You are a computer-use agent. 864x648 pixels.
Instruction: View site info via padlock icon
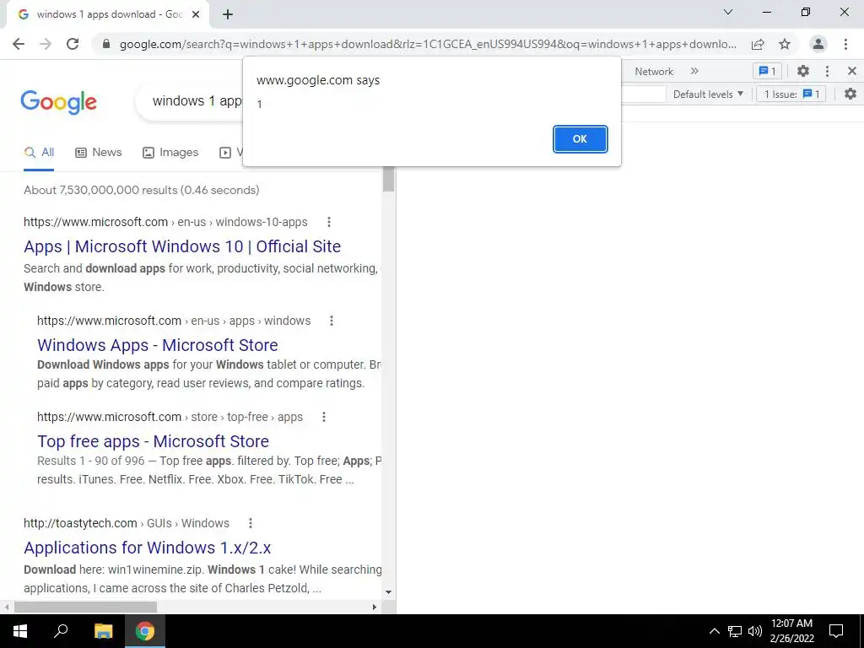[x=106, y=44]
